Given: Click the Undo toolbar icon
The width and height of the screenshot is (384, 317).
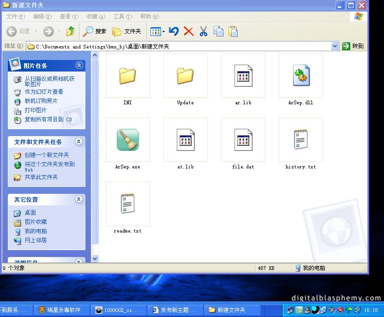Looking at the screenshot, I should pos(174,31).
